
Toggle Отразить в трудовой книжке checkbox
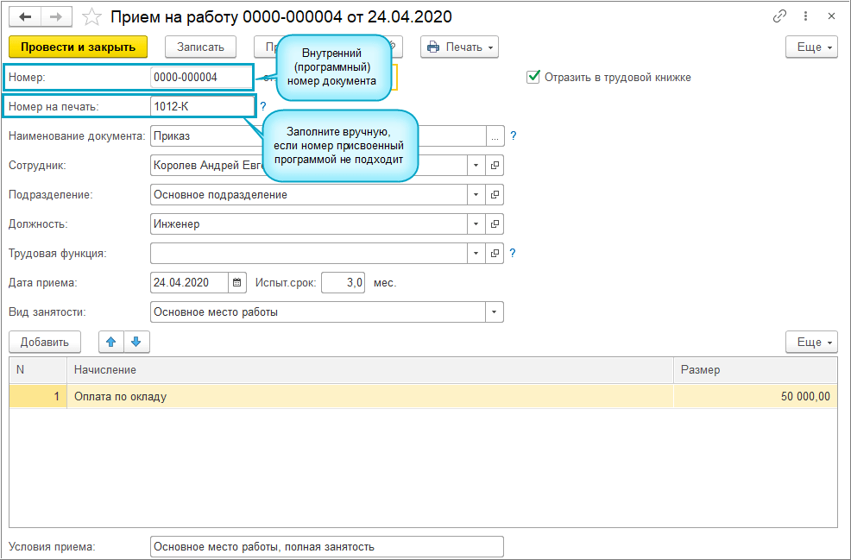(533, 77)
